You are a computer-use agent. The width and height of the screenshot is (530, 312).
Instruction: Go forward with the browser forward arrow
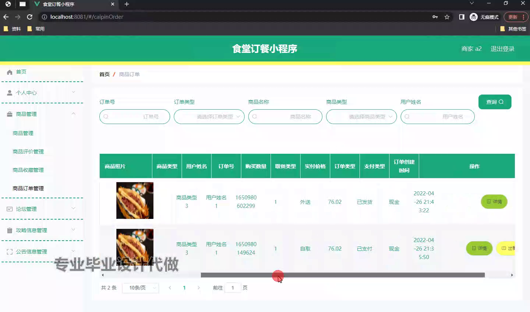pos(18,17)
